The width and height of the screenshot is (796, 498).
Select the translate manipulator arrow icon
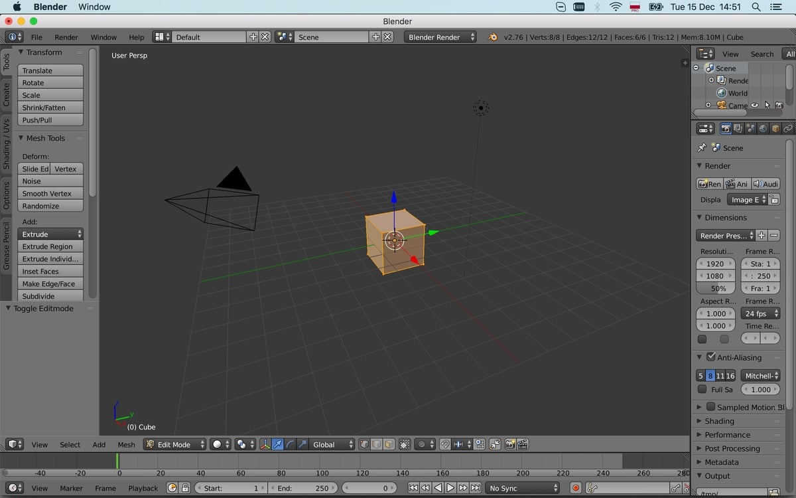tap(278, 444)
